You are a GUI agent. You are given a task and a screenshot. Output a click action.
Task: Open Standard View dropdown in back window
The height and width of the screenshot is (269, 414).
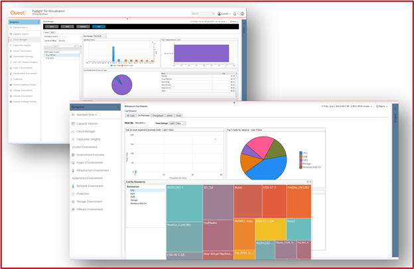click(x=21, y=28)
